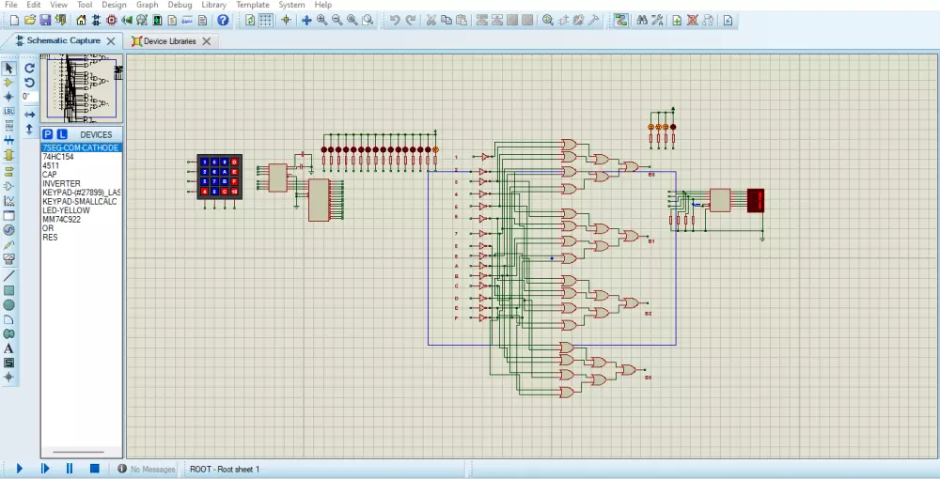Click the 'P' pick devices button
Viewport: 940px width, 479px height.
48,134
